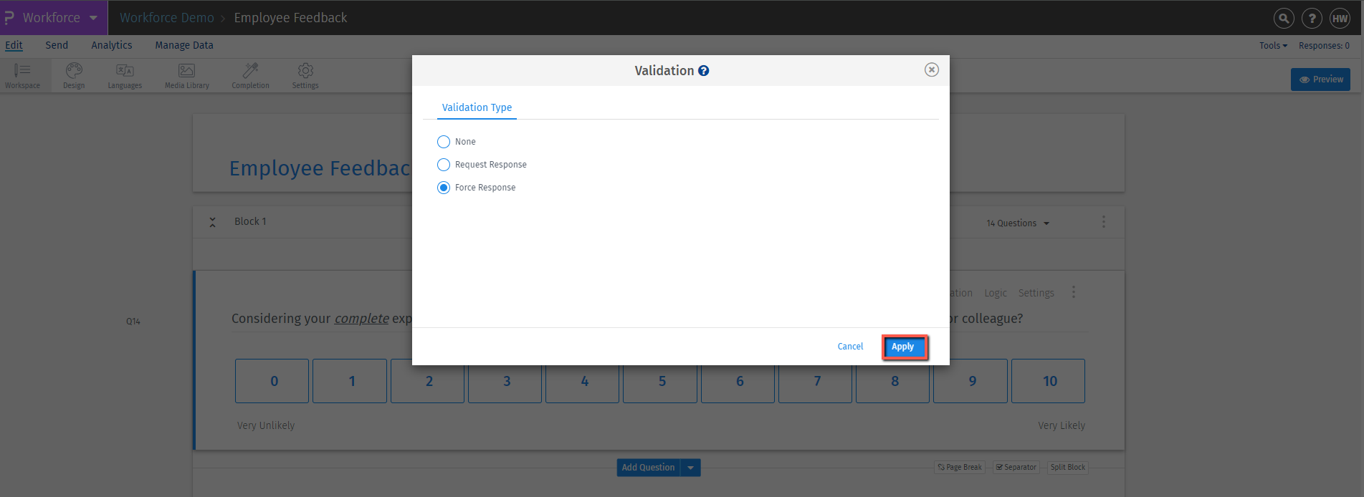
Task: Open the Edit menu
Action: 14,45
